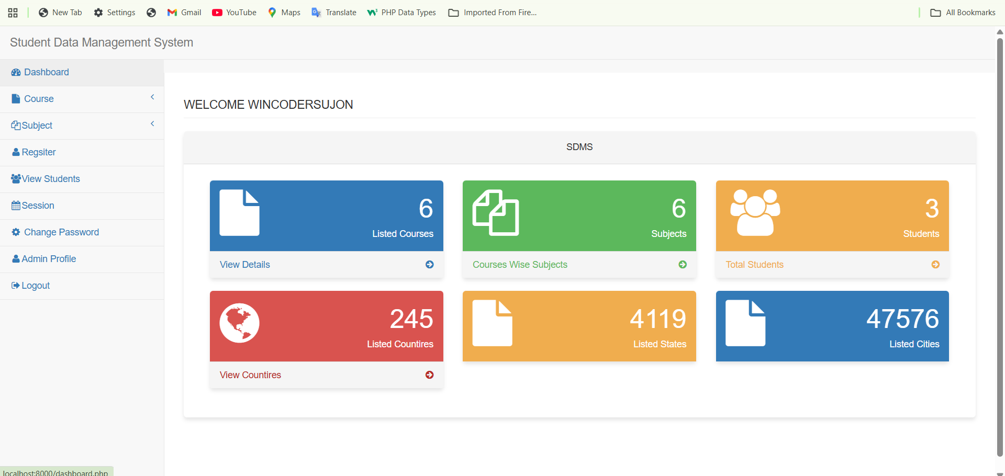
Task: Click the arrow icon beside View Details
Action: pyautogui.click(x=429, y=265)
